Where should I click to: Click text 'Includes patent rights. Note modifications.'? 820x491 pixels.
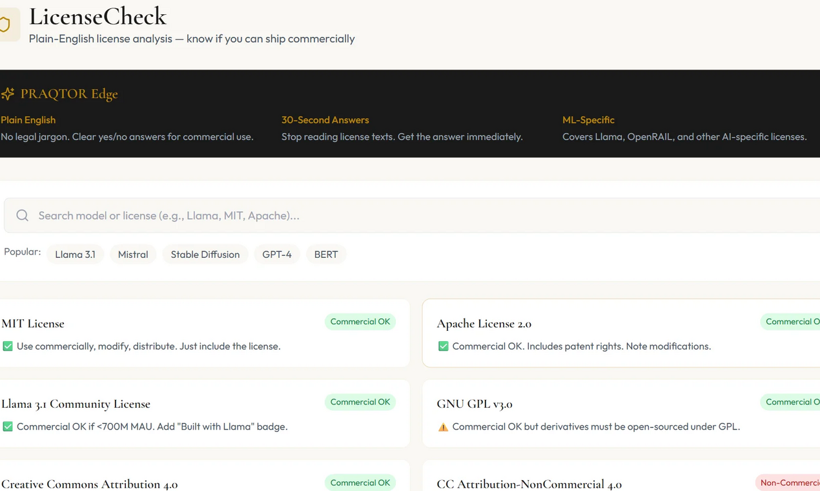pos(619,346)
